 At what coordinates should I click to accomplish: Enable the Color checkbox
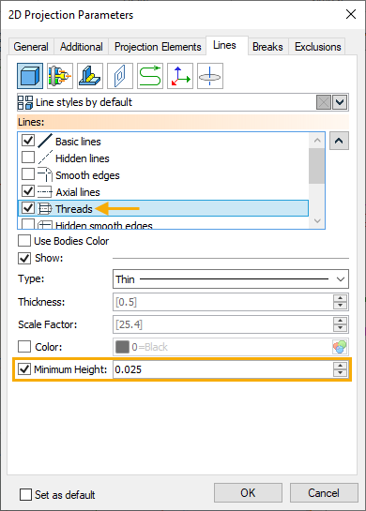pos(24,347)
